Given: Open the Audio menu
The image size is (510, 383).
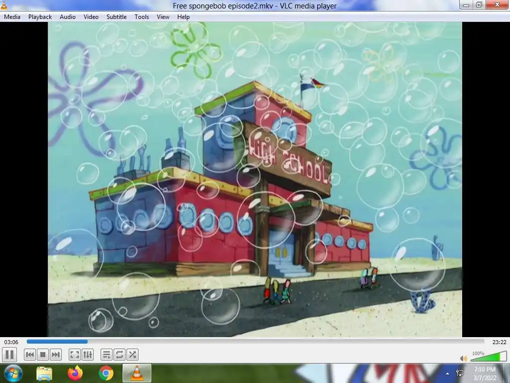Looking at the screenshot, I should click(68, 17).
